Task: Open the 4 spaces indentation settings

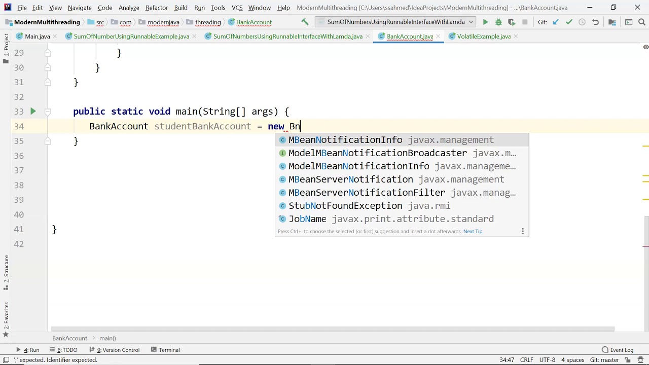Action: point(572,360)
